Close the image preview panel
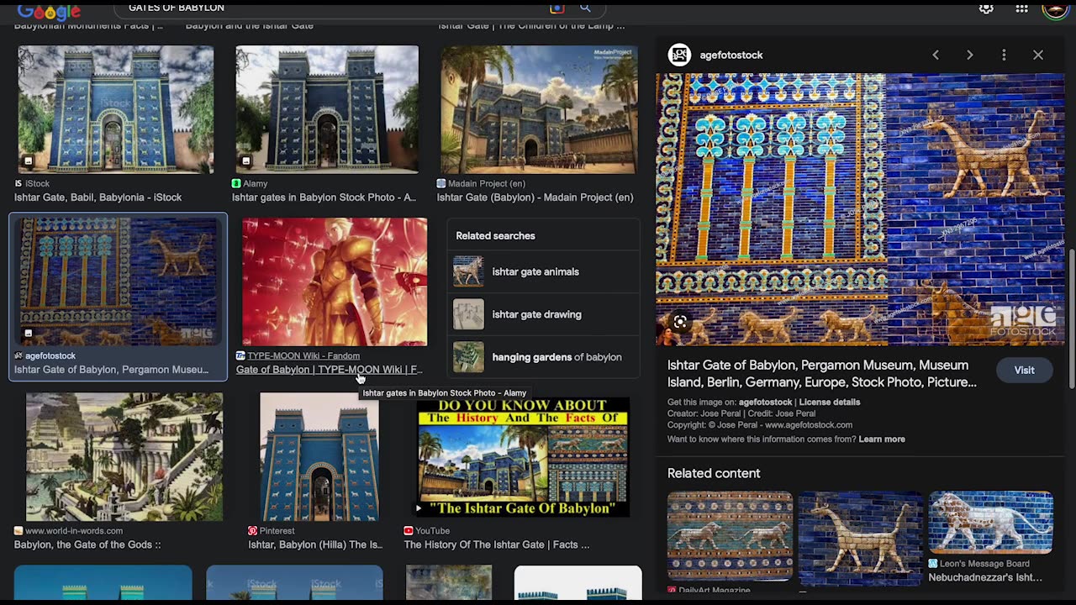 tap(1038, 55)
